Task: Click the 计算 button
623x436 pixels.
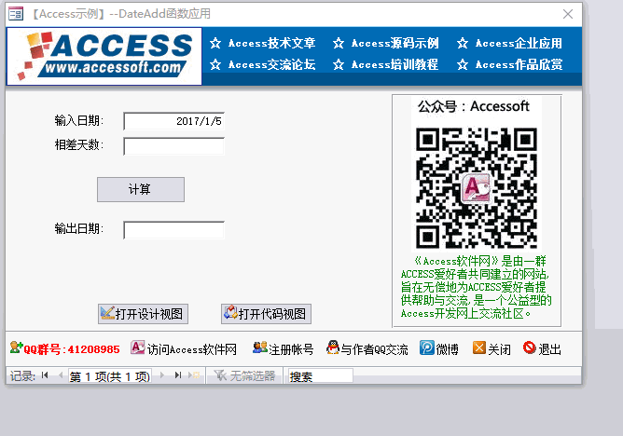Action: pyautogui.click(x=141, y=189)
